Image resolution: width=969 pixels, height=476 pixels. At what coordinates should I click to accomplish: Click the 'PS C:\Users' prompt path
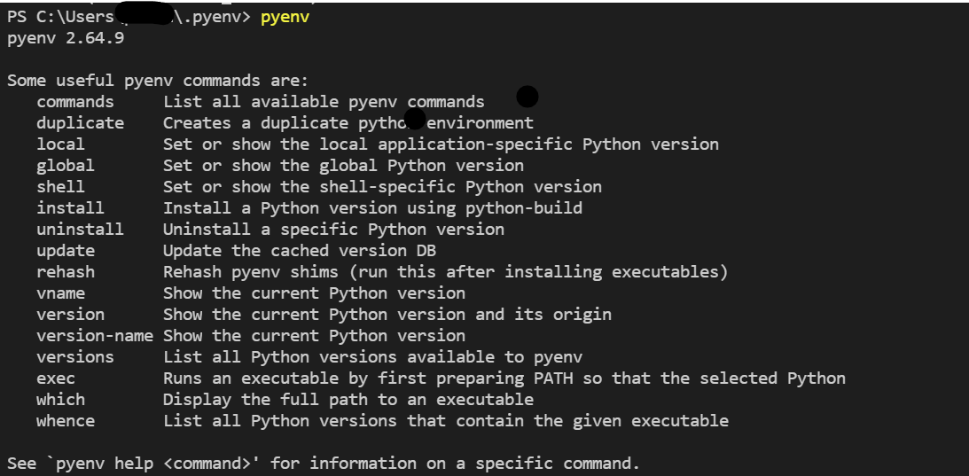tap(60, 18)
